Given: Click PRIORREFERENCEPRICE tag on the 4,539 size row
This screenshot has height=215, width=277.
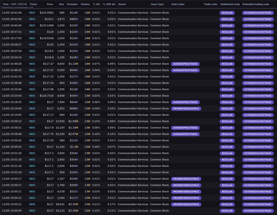Looking at the screenshot, I should coord(186,192).
